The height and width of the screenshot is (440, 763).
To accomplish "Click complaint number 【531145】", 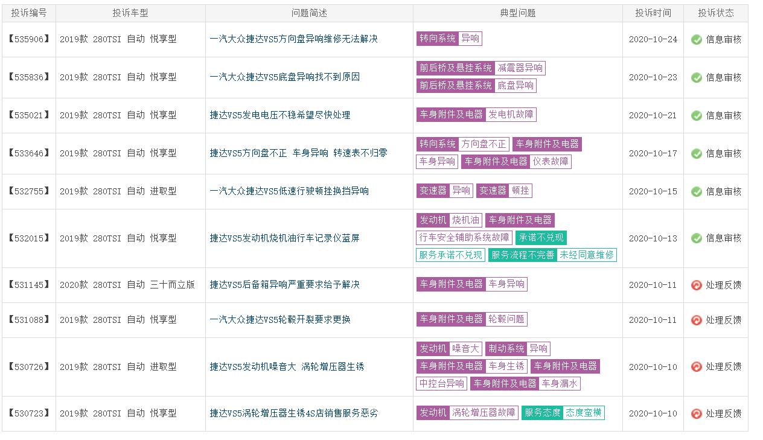I will coord(29,285).
